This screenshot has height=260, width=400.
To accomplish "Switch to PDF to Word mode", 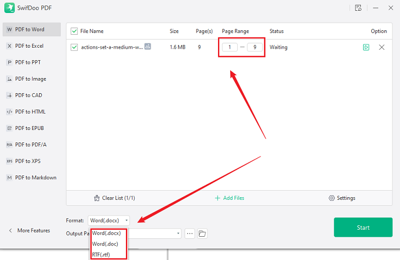I will 31,30.
